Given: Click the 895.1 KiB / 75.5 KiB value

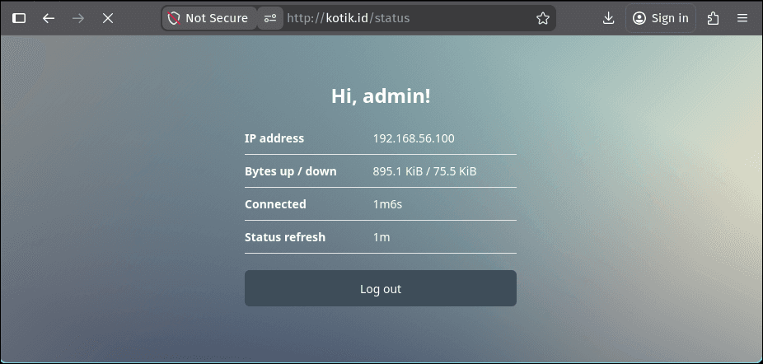Looking at the screenshot, I should click(424, 171).
